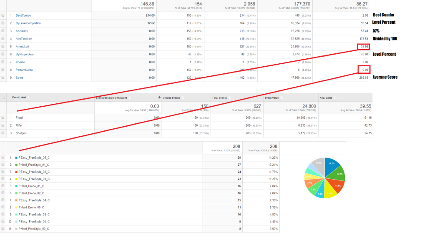
Task: Open the PatternName event link
Action: [24, 70]
